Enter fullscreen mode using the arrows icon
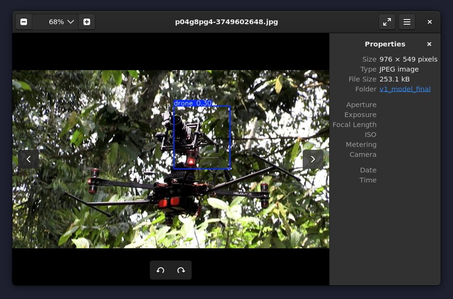453x299 pixels. point(387,22)
